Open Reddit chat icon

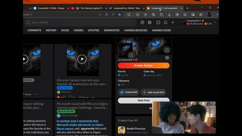click(158, 23)
